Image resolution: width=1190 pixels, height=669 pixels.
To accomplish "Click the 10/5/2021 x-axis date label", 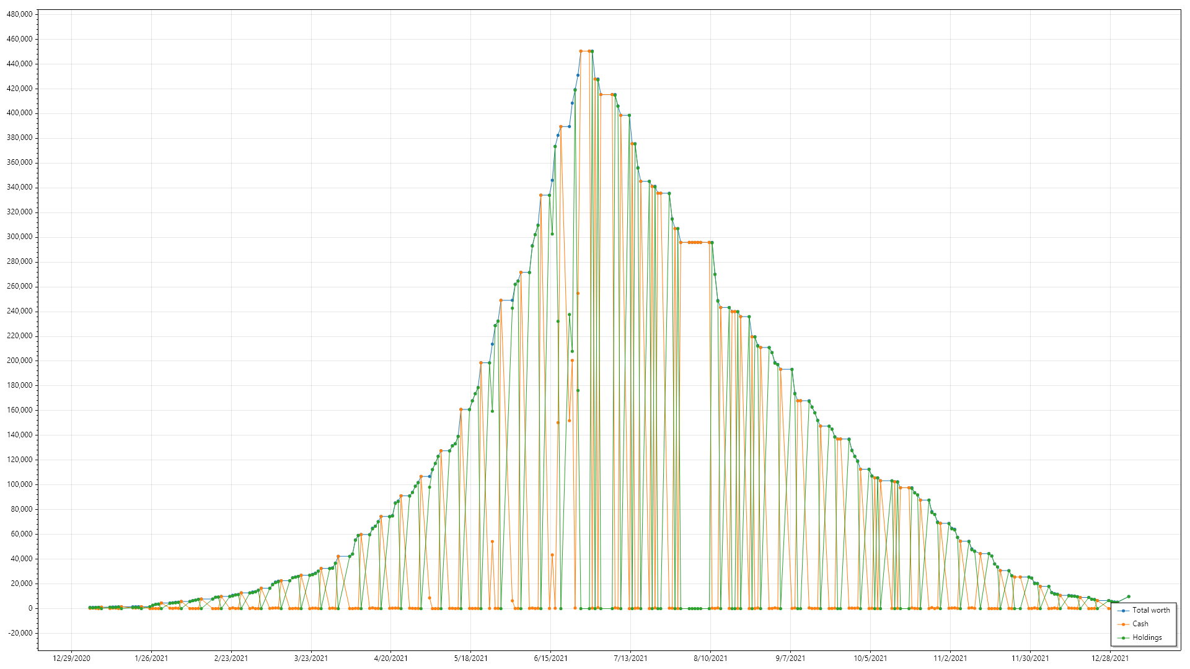I will click(x=870, y=658).
